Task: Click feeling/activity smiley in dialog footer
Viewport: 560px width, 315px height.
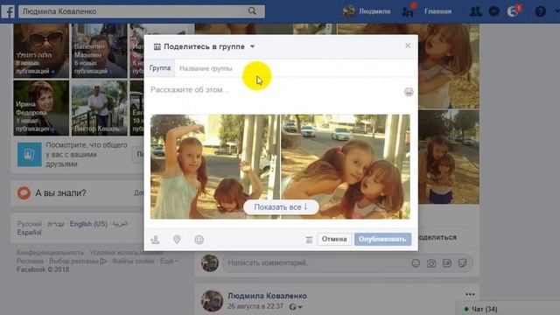Action: click(x=199, y=240)
